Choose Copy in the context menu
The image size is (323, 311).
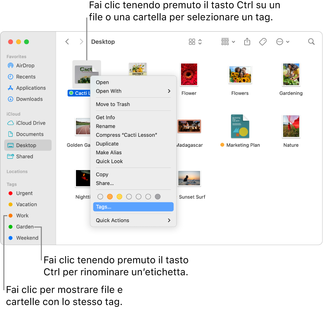click(133, 174)
